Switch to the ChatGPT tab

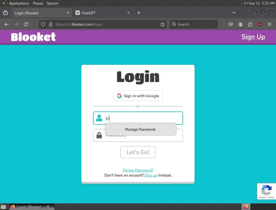(103, 13)
